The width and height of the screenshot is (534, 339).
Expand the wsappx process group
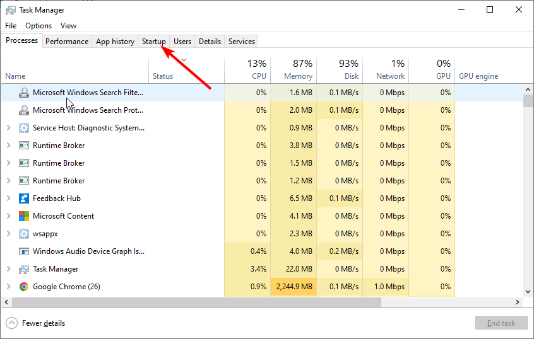coord(8,234)
